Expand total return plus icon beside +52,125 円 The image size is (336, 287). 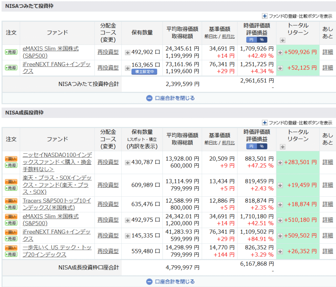click(x=280, y=68)
